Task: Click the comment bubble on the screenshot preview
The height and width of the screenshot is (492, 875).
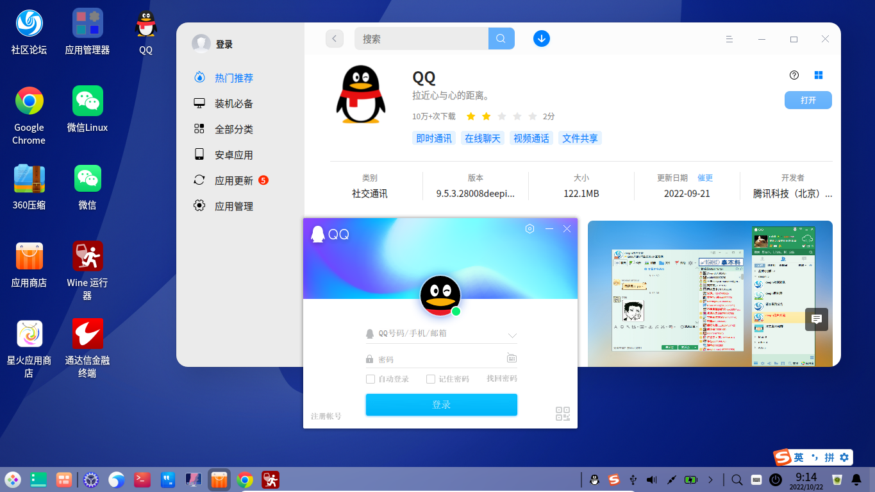Action: point(816,319)
